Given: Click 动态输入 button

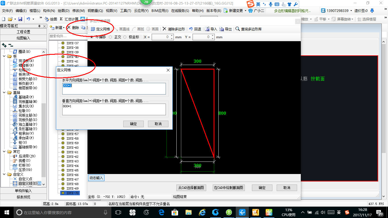Looking at the screenshot, I should (x=96, y=178).
